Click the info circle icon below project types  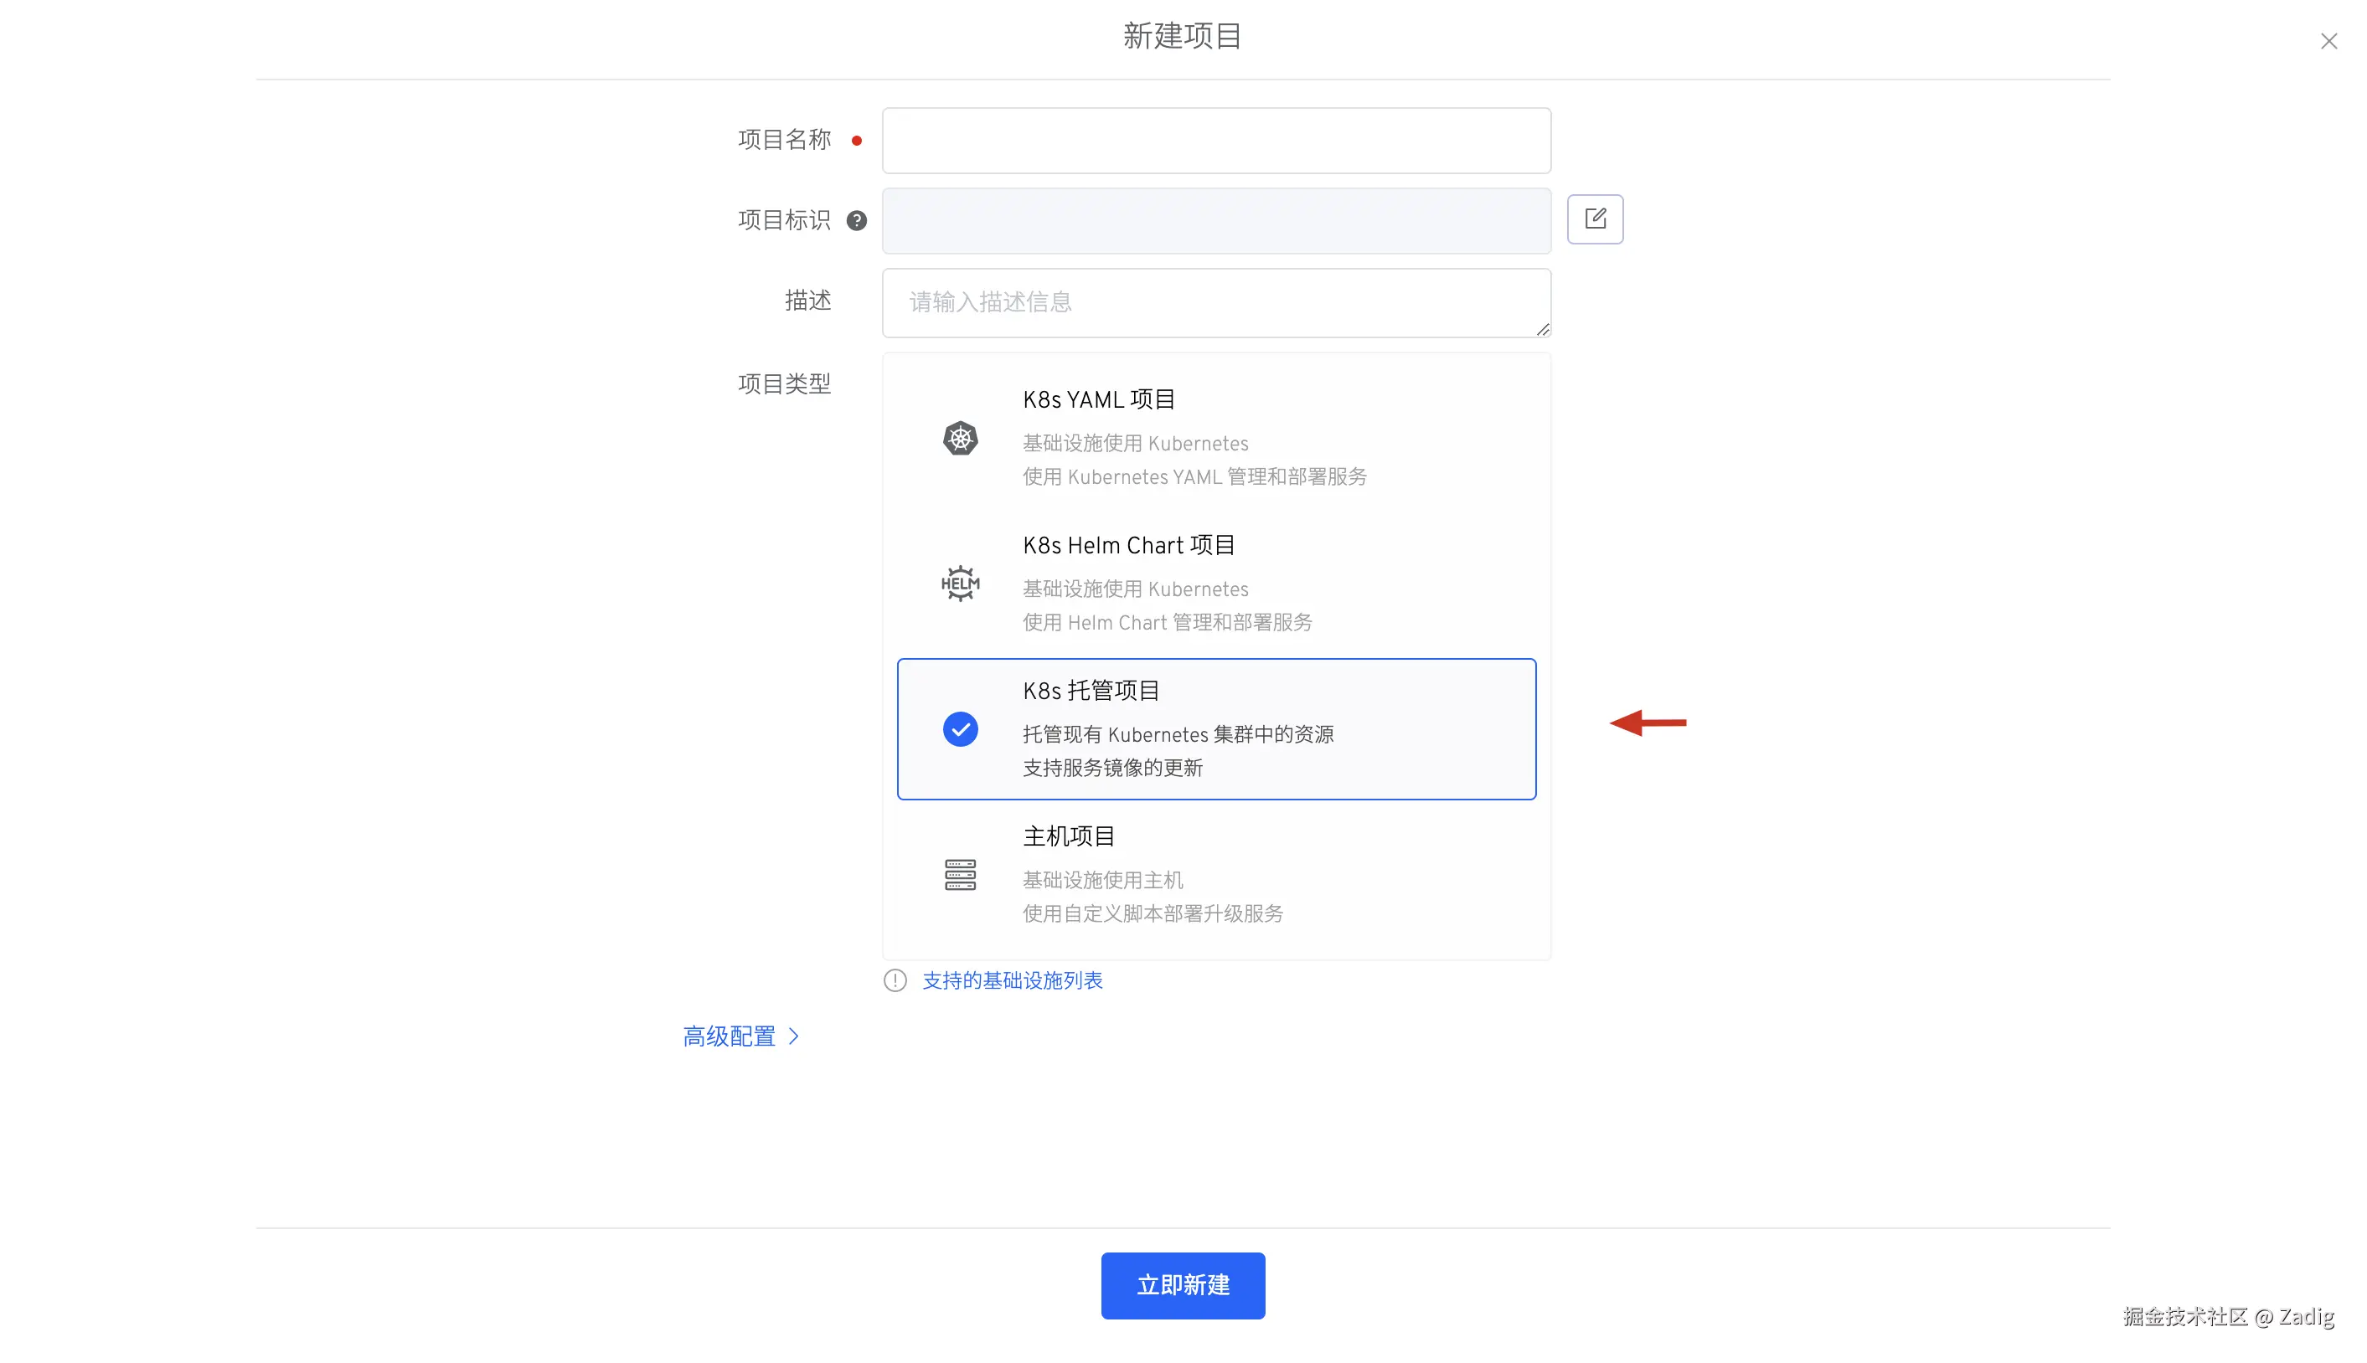[x=895, y=980]
